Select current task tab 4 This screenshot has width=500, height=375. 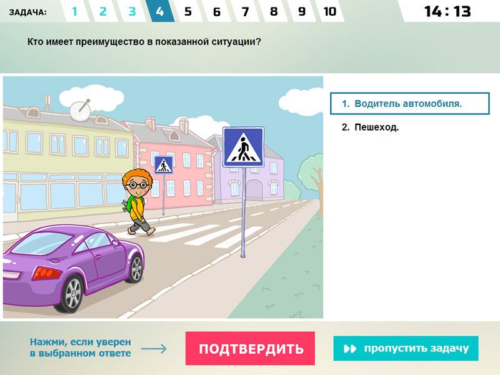coord(160,11)
